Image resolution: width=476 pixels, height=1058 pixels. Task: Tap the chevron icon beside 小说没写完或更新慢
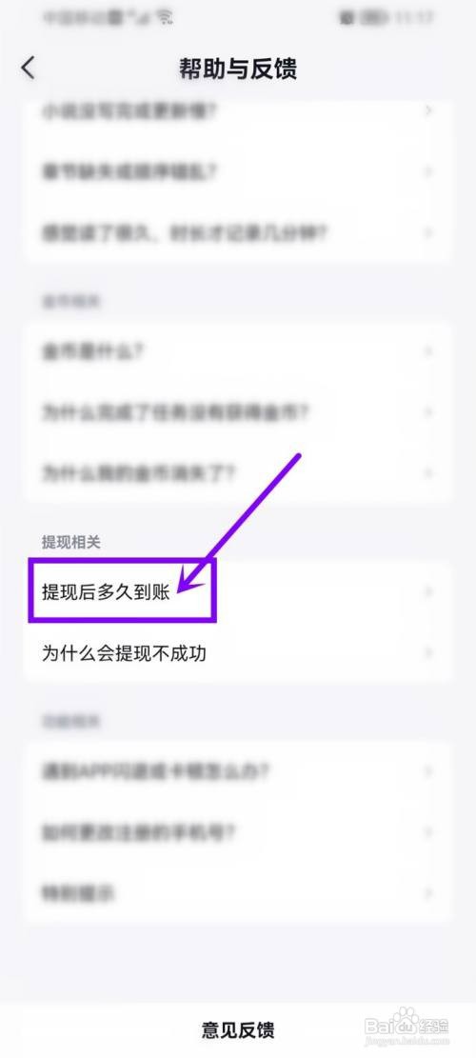point(427,110)
